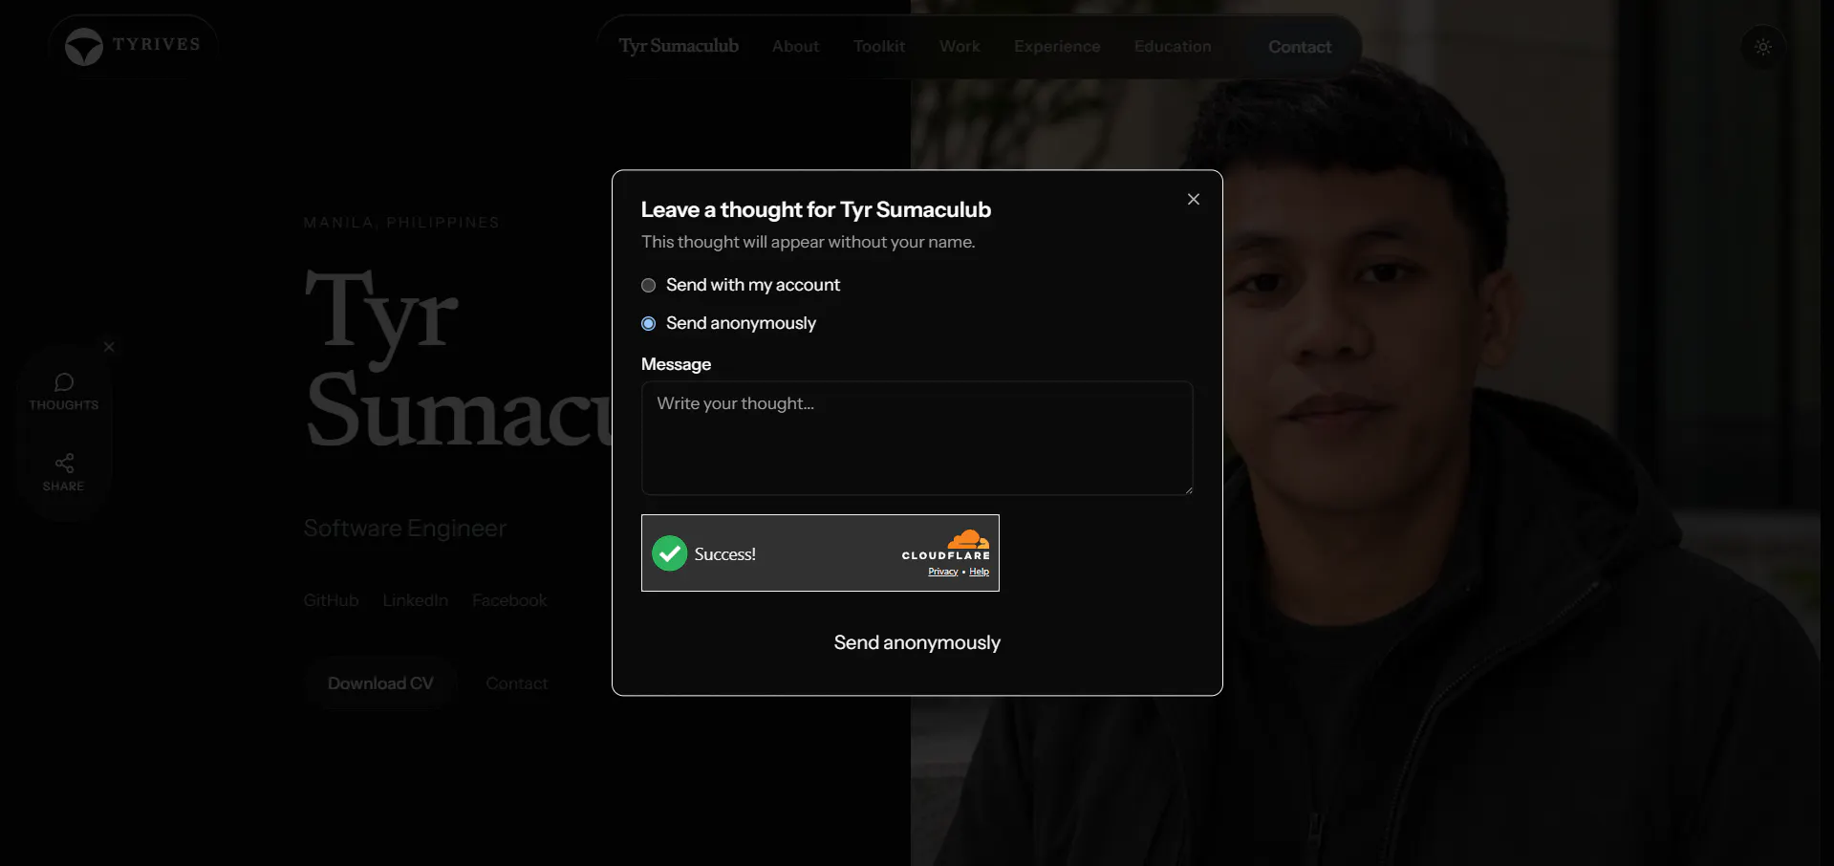1834x866 pixels.
Task: Toggle the light theme sun icon
Action: click(x=1763, y=47)
